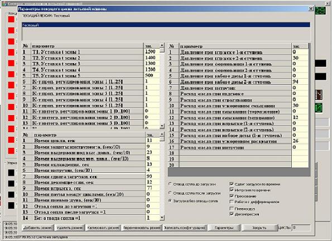The width and height of the screenshot is (332, 241).
Task: Select the 'Тестовый' mode in the list
Action: pyautogui.click(x=166, y=25)
